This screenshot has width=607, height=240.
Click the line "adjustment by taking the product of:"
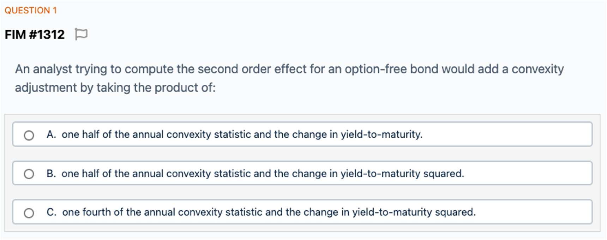pos(115,88)
